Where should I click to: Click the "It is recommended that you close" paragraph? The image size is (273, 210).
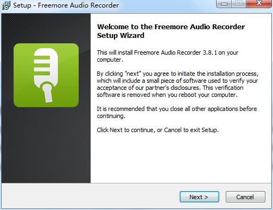point(177,112)
